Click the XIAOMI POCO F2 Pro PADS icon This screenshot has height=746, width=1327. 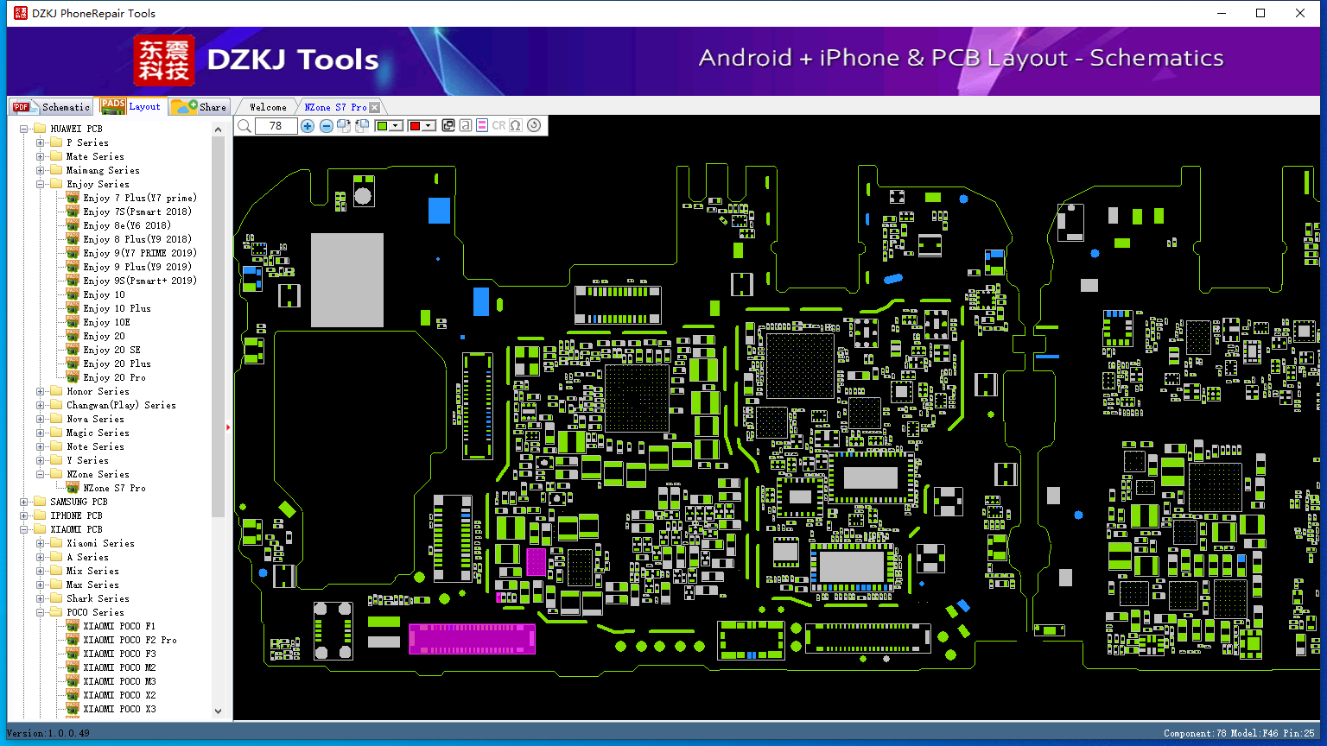point(73,640)
